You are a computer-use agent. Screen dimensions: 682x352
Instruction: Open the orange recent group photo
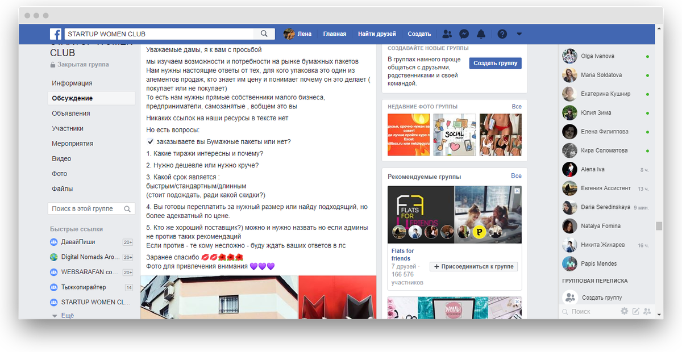tap(409, 135)
